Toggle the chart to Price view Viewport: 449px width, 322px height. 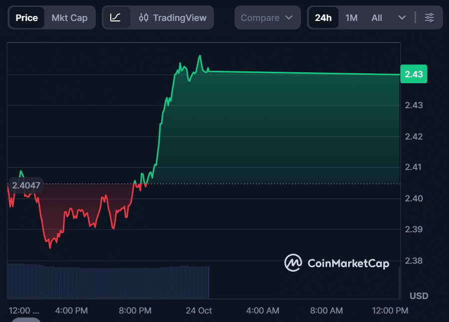tap(26, 17)
